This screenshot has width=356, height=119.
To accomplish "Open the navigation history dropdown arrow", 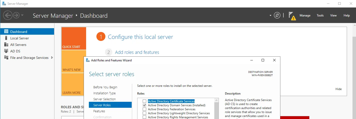I will pyautogui.click(x=22, y=15).
